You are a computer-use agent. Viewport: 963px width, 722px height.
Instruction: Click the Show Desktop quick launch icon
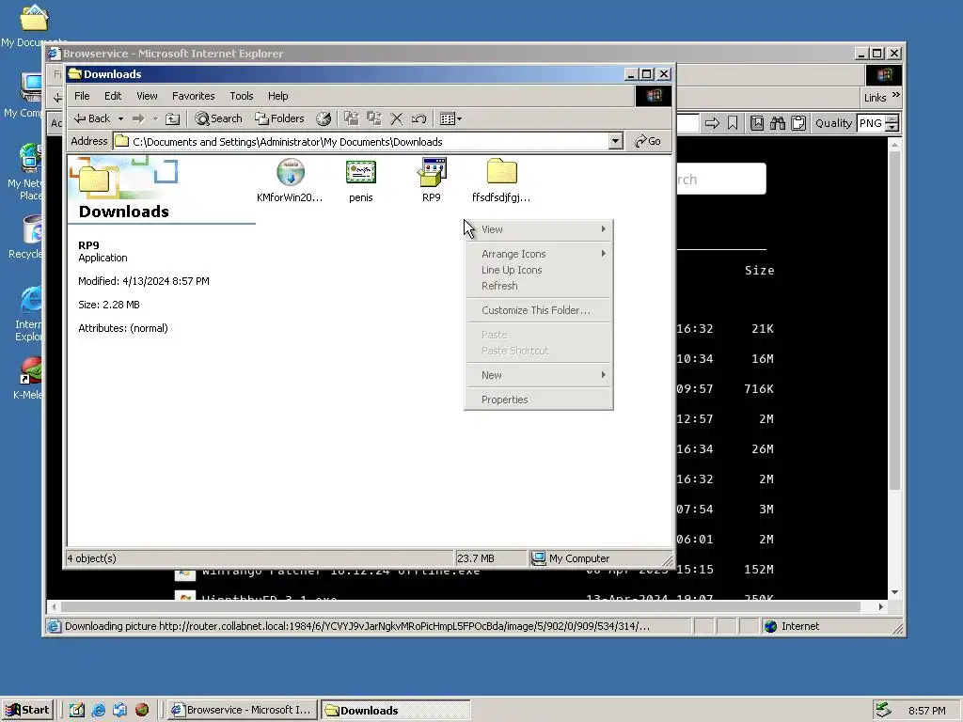(77, 710)
